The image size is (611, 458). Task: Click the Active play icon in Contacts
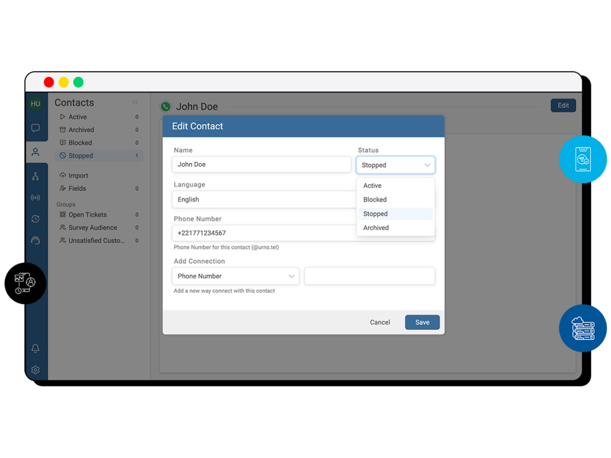coord(62,116)
